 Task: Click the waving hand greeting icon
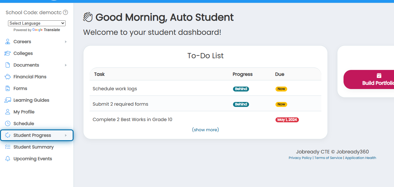(x=88, y=17)
